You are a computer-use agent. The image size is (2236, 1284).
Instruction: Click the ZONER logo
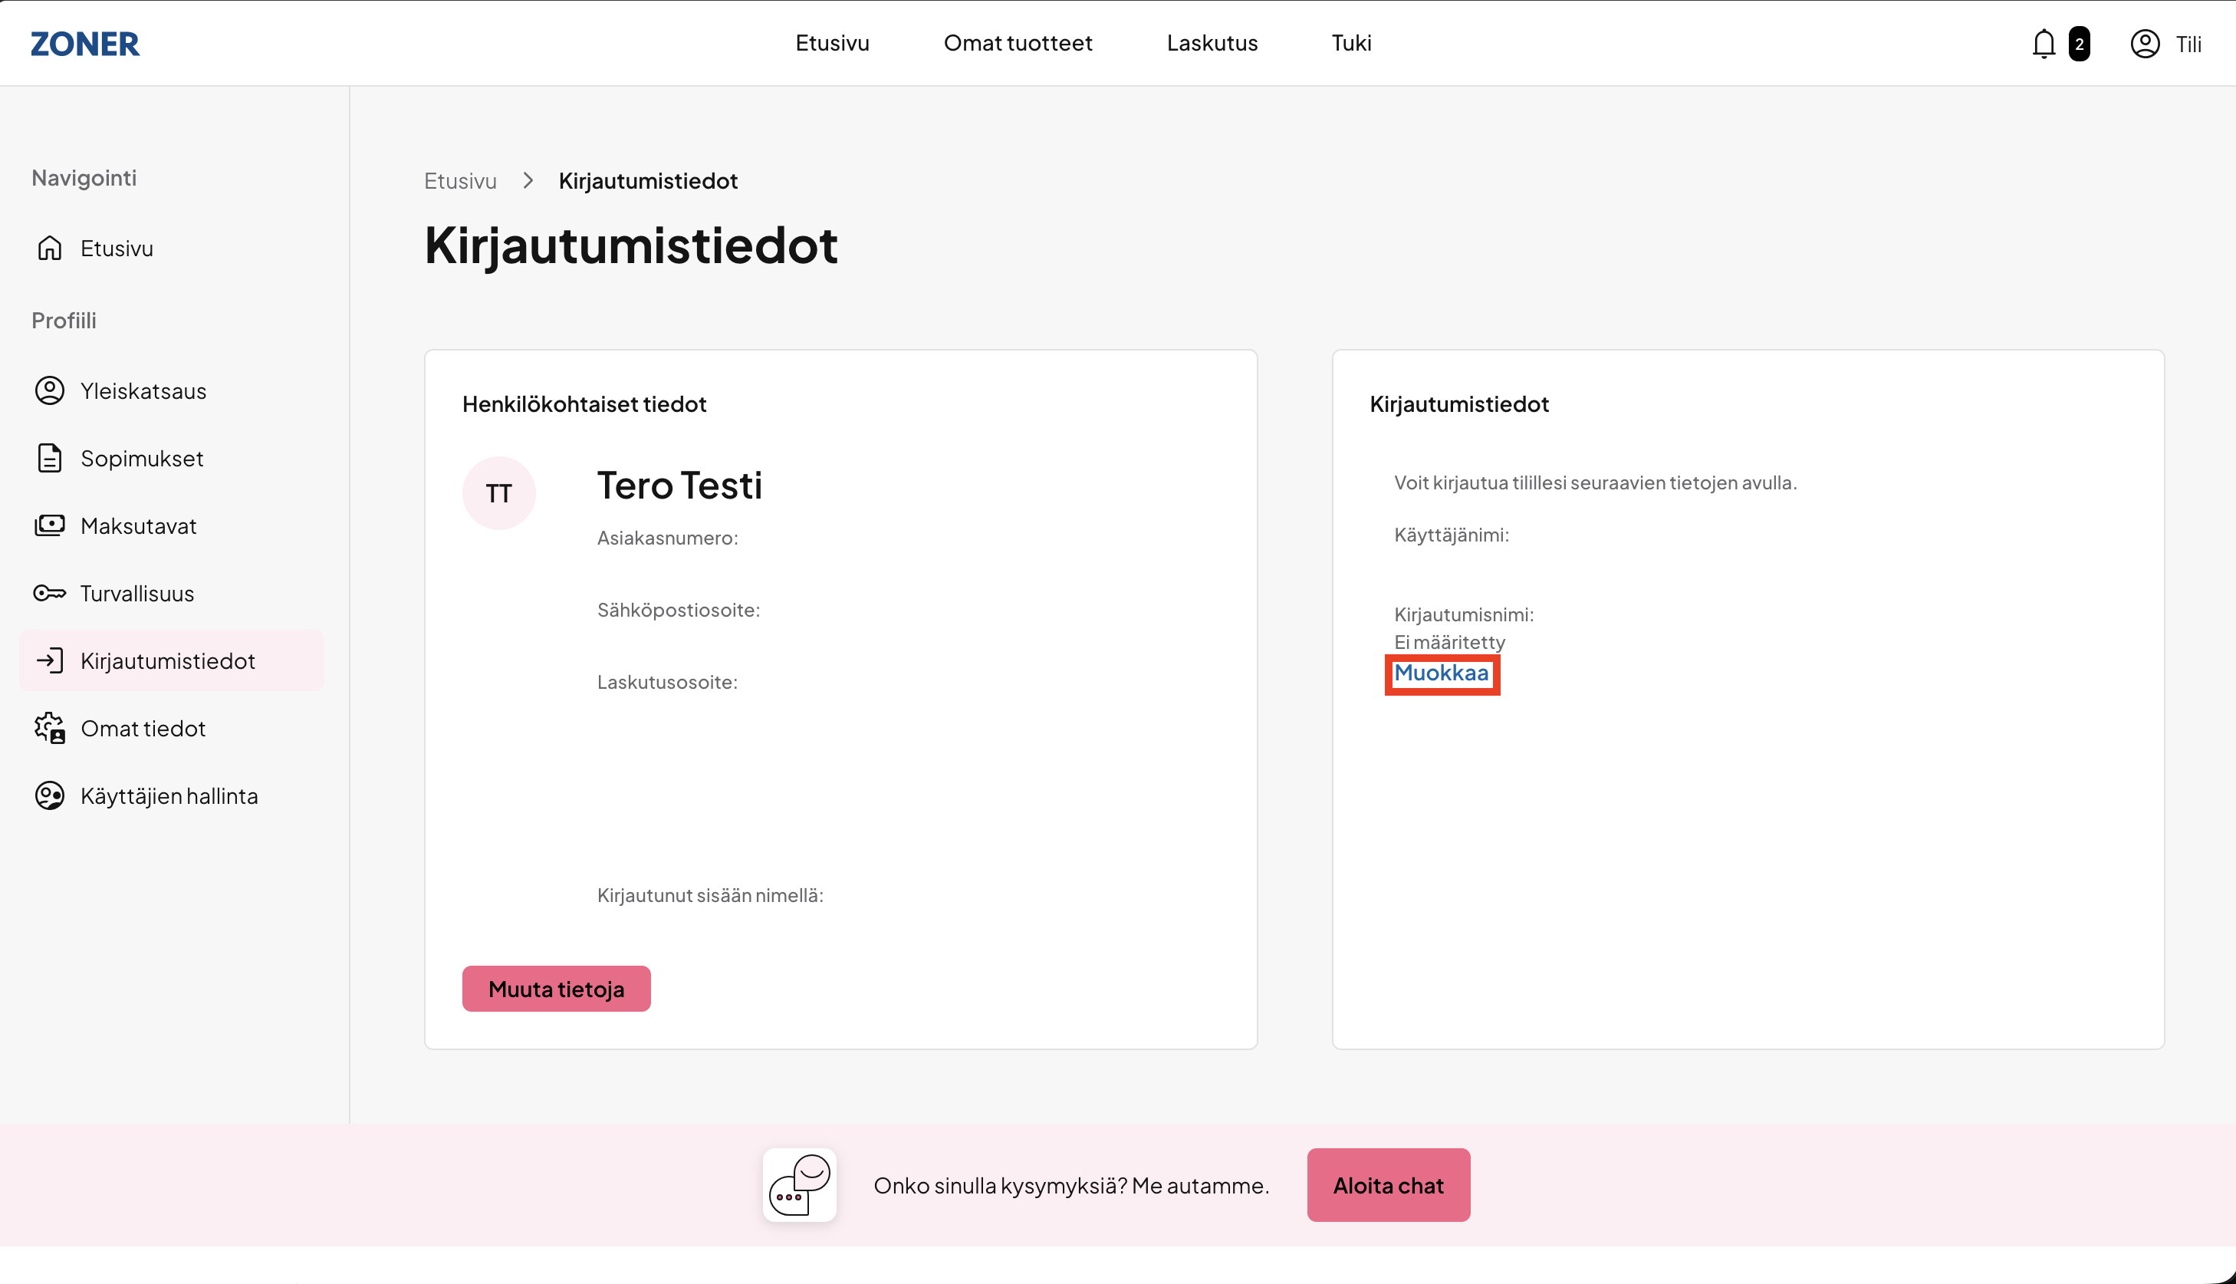[84, 44]
